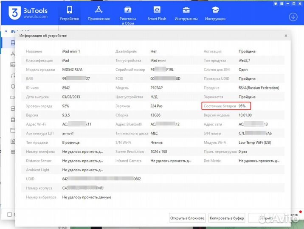Click the IMEI value
This screenshot has width=304, height=229.
(76, 78)
